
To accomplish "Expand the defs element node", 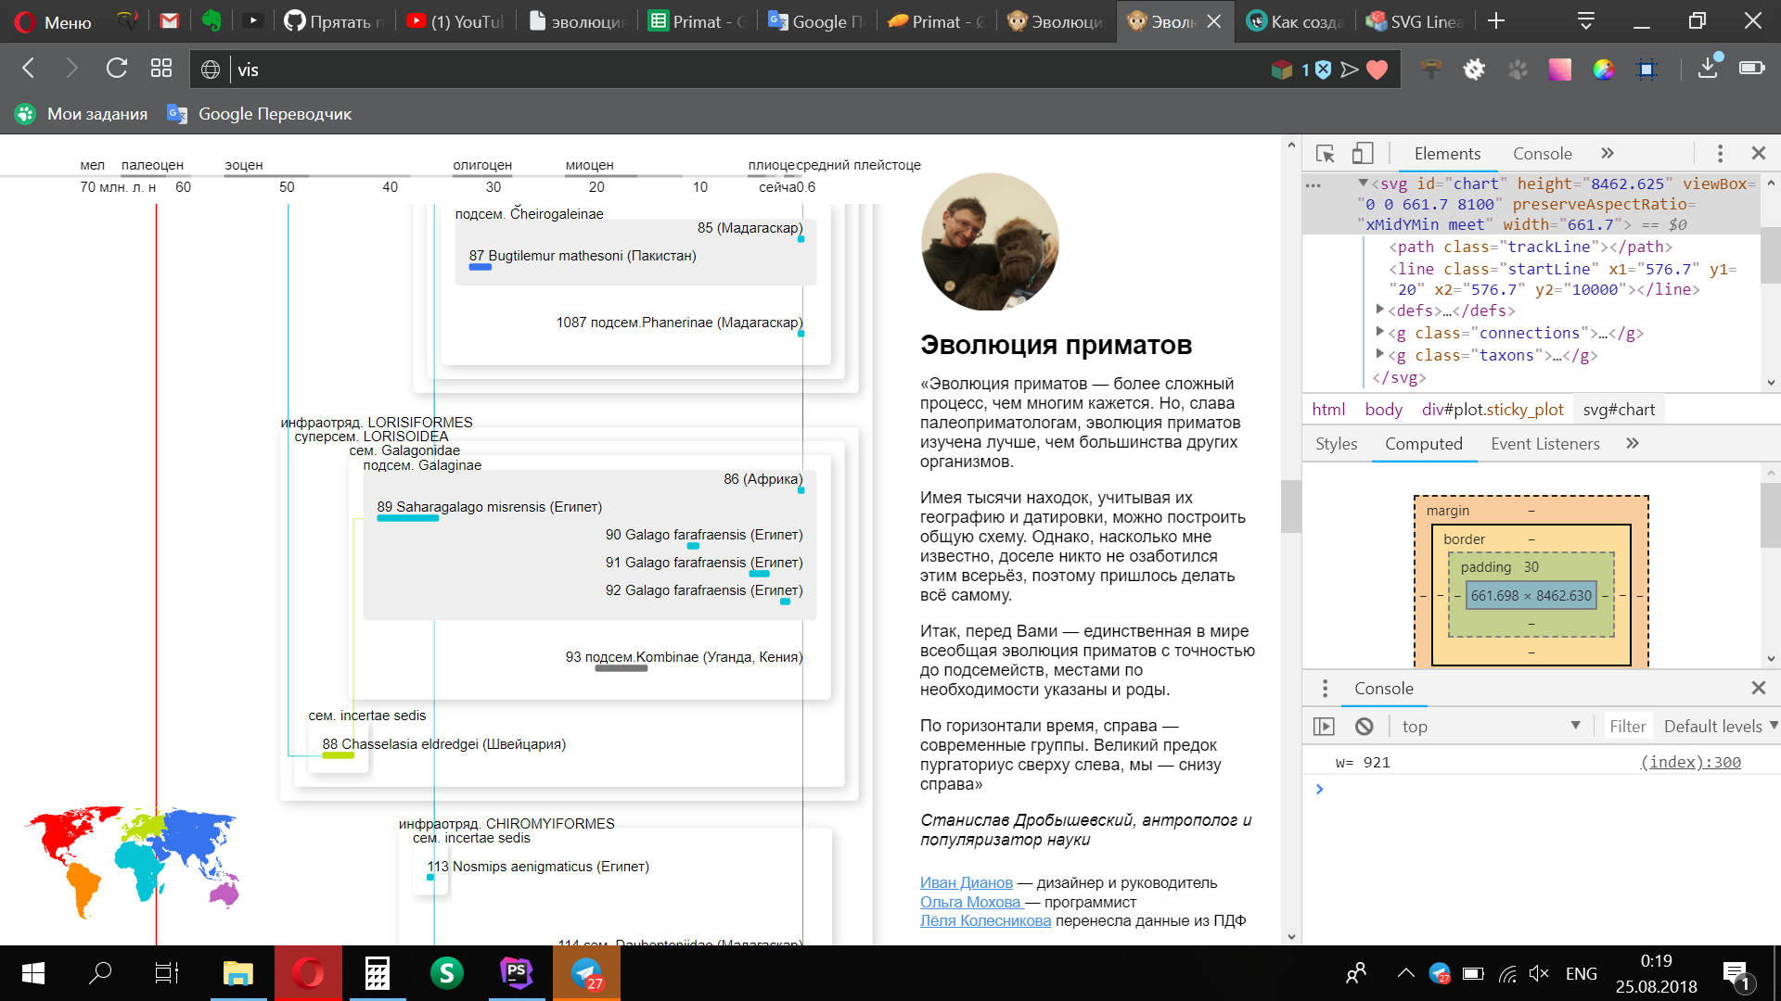I will [x=1380, y=310].
